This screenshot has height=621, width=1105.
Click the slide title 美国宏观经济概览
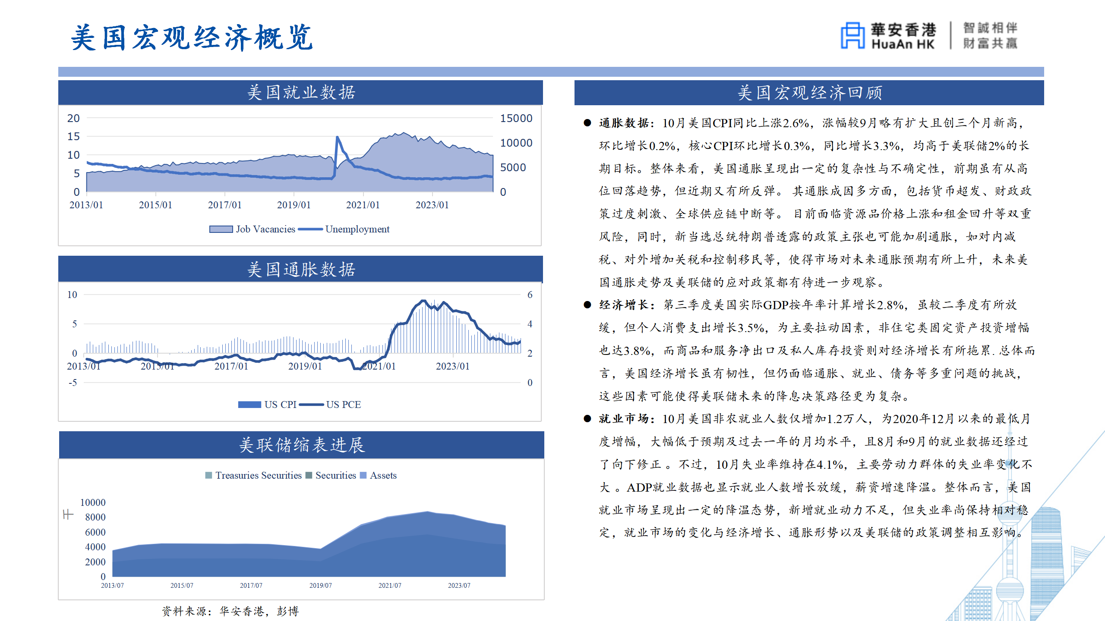click(x=192, y=38)
